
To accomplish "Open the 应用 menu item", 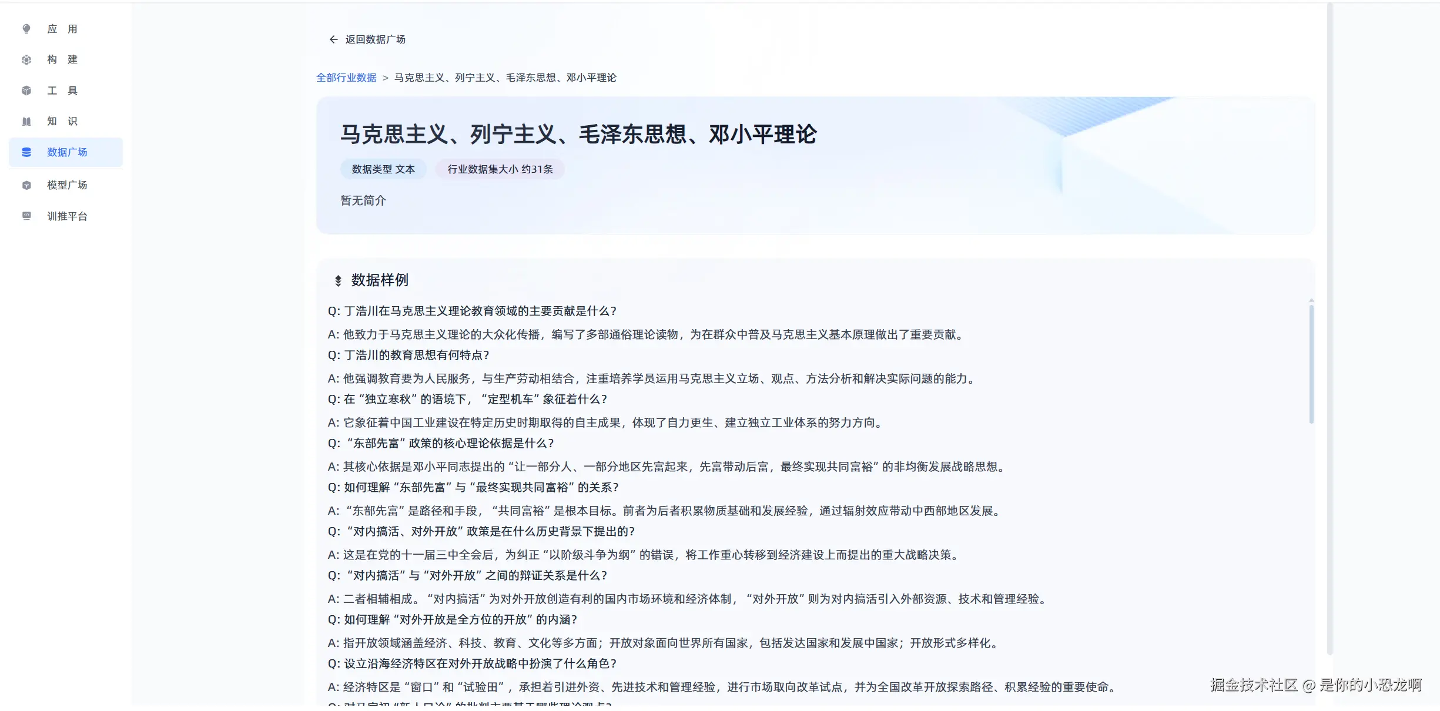I will coord(62,29).
